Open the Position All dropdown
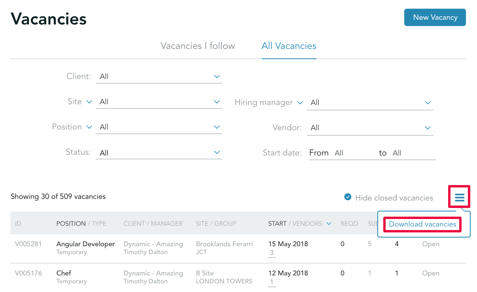The height and width of the screenshot is (292, 477). click(x=159, y=127)
